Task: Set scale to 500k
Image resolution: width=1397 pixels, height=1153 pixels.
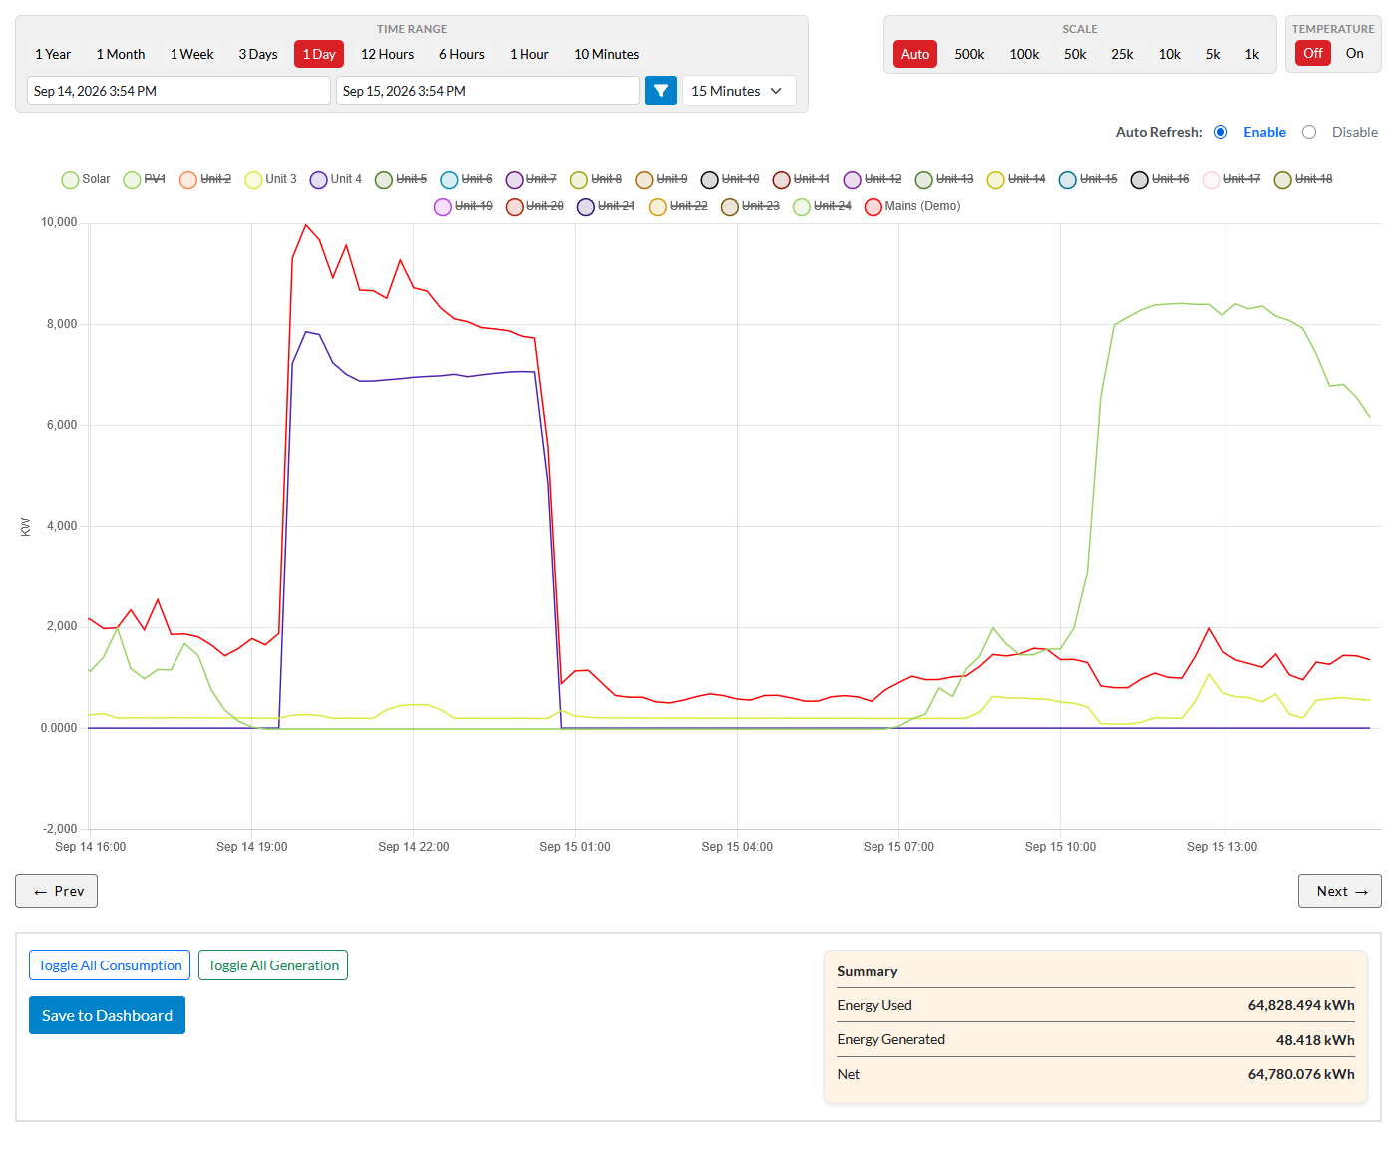Action: pyautogui.click(x=970, y=54)
